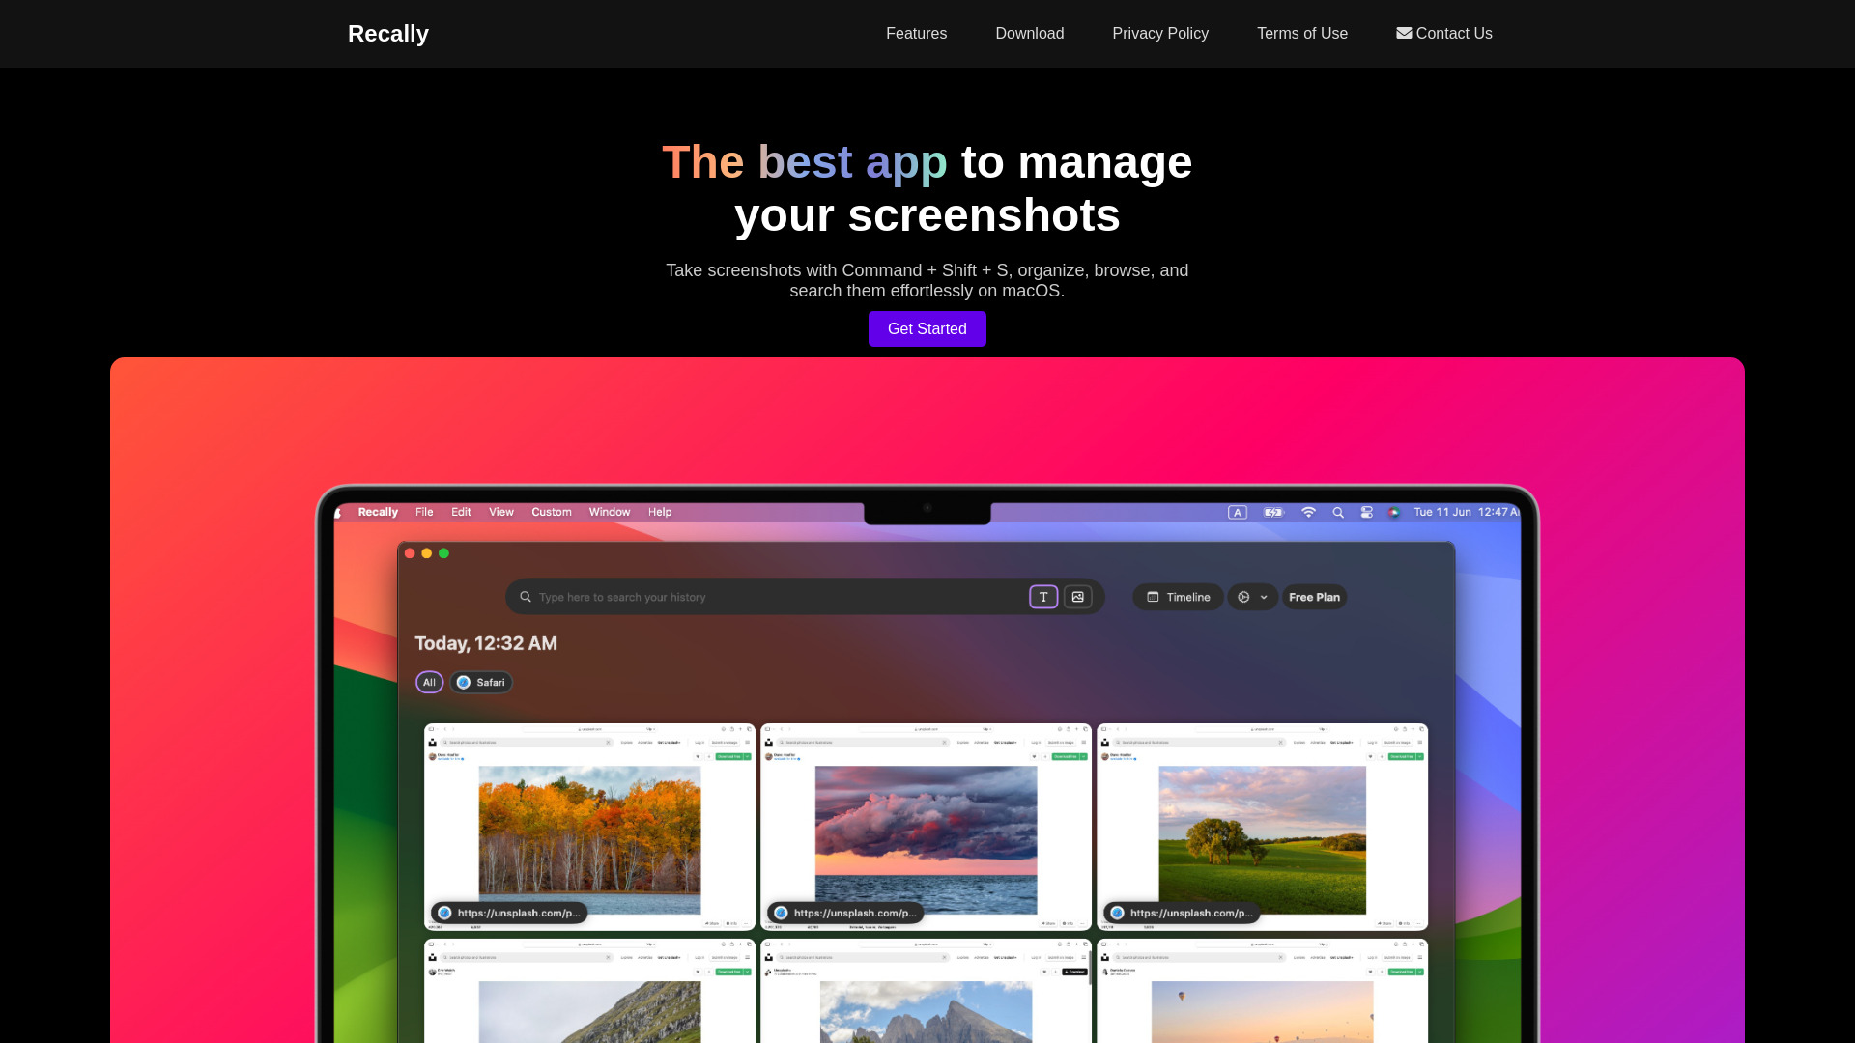Click Get Started button on homepage
This screenshot has height=1043, width=1855.
(x=927, y=328)
